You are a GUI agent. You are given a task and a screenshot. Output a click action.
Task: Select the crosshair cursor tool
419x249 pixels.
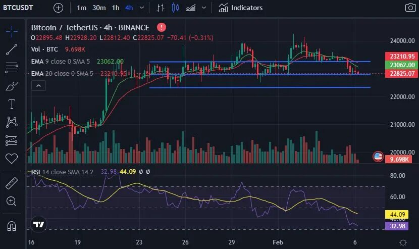pyautogui.click(x=12, y=31)
